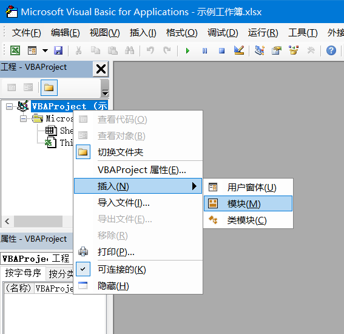Click the View Microsoft Excel toolbar icon
Viewport: 344px width, 334px height.
pos(15,51)
